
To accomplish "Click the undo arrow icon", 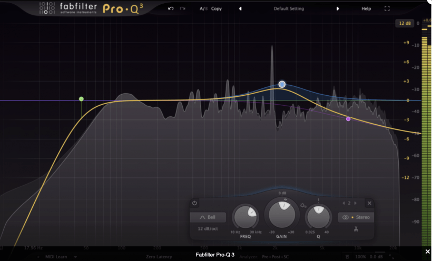I will pyautogui.click(x=171, y=8).
